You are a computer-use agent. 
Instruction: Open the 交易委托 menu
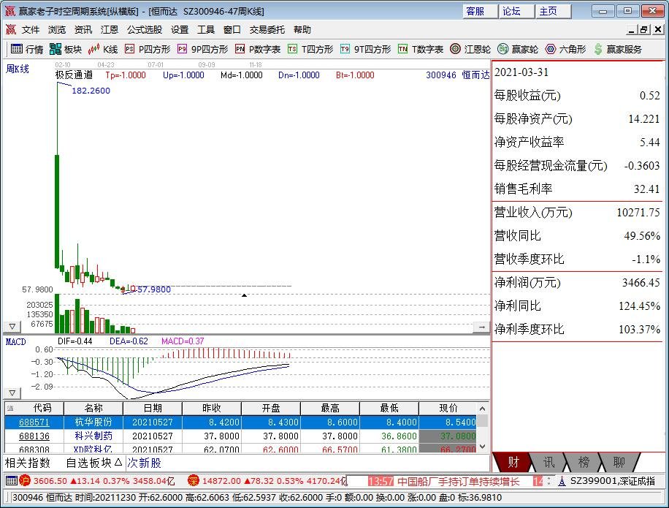(x=267, y=29)
